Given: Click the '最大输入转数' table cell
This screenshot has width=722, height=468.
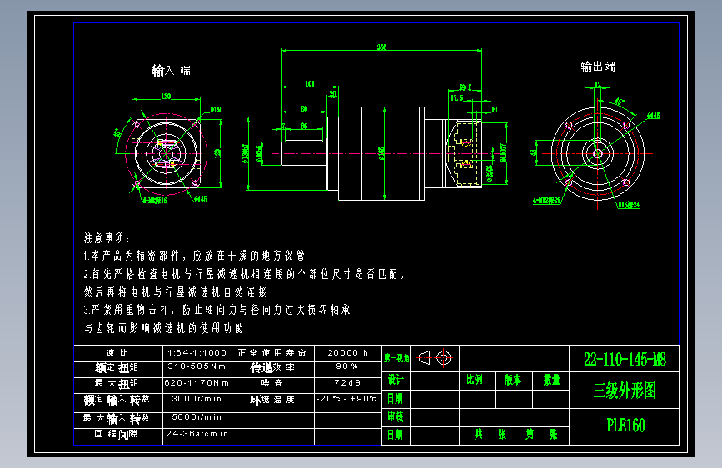Looking at the screenshot, I should (x=117, y=418).
